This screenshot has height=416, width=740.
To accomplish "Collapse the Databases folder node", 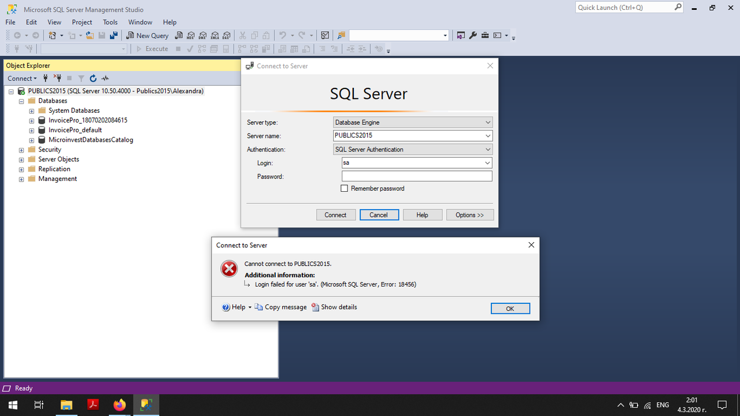I will click(x=21, y=101).
